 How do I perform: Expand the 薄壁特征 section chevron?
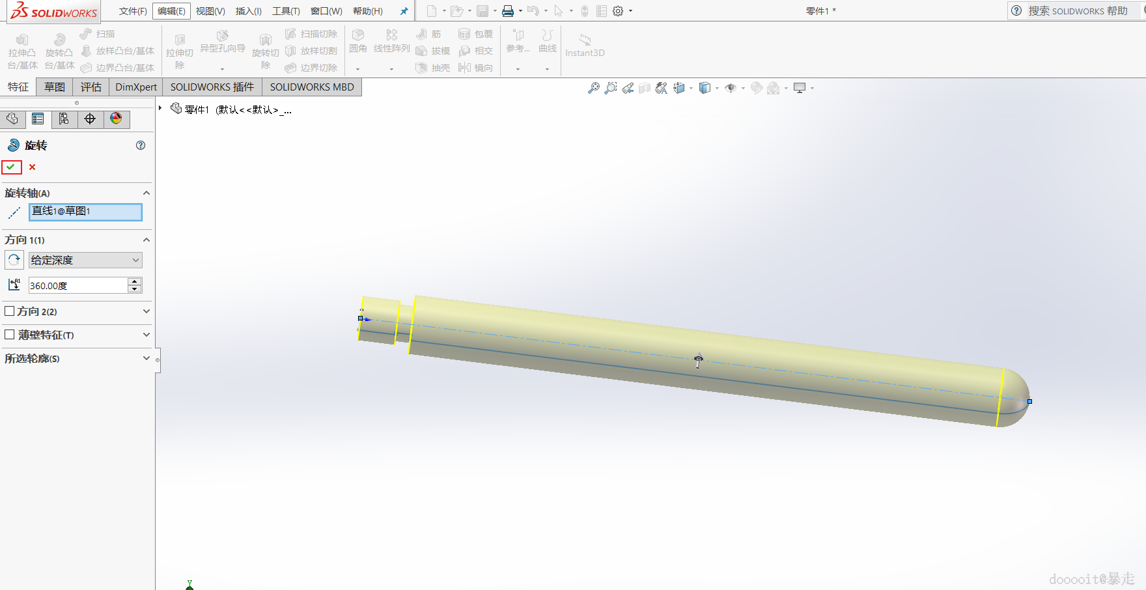147,335
